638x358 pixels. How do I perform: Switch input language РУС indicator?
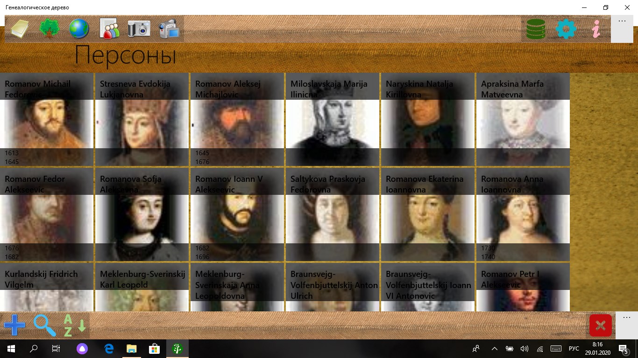pyautogui.click(x=574, y=349)
